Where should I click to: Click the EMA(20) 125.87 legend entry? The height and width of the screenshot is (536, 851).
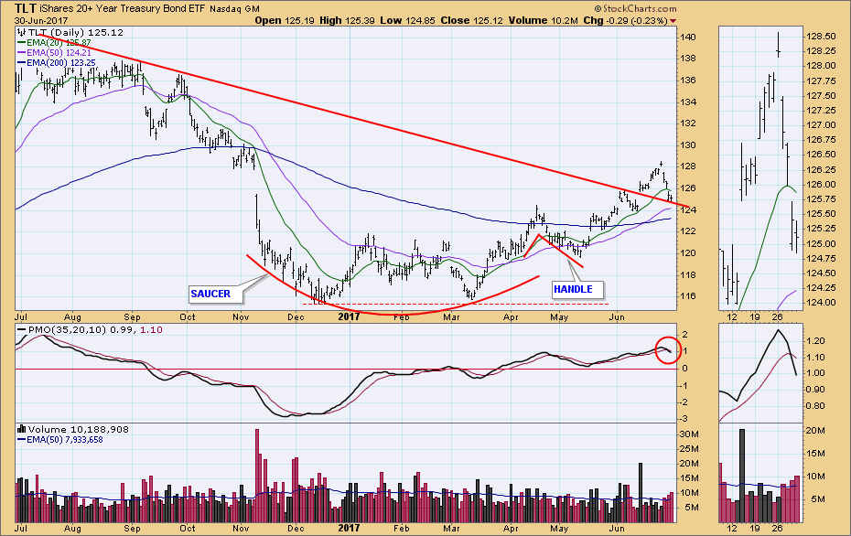coord(54,42)
